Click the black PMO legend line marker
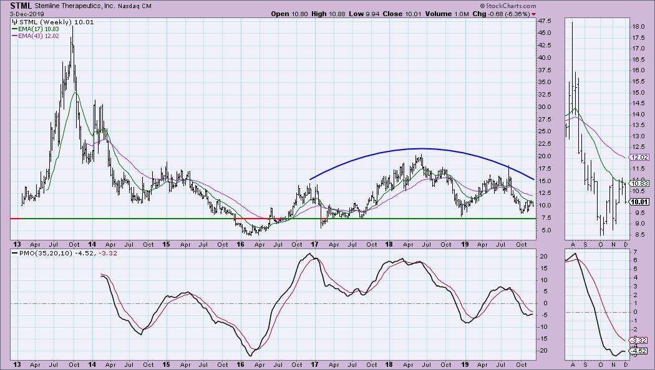 click(14, 253)
